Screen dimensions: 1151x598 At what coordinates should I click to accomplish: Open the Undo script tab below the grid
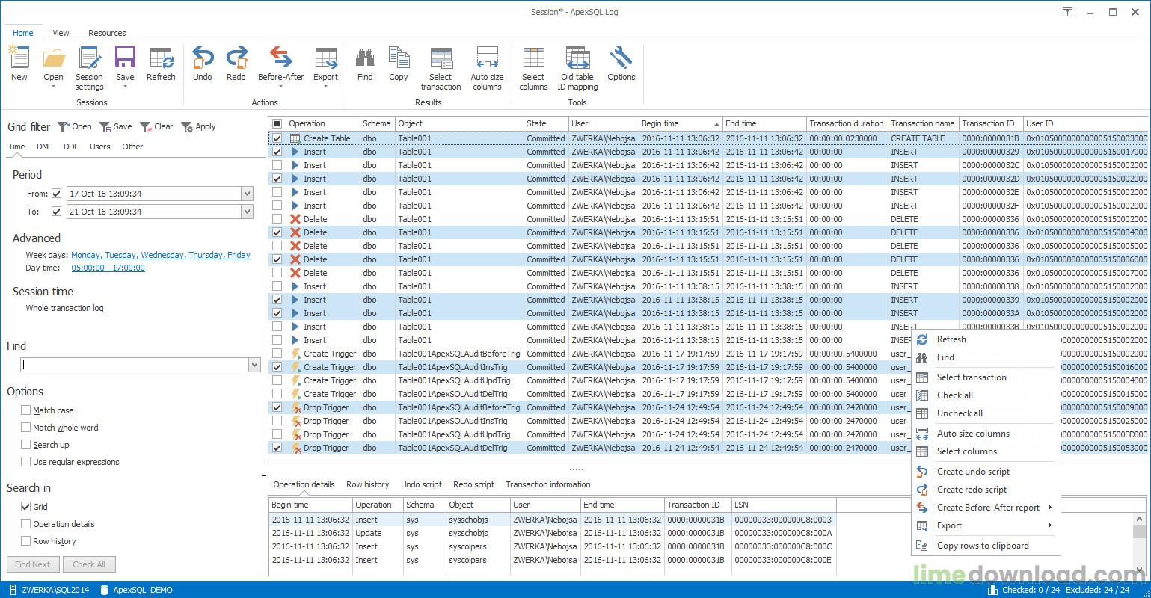[421, 484]
